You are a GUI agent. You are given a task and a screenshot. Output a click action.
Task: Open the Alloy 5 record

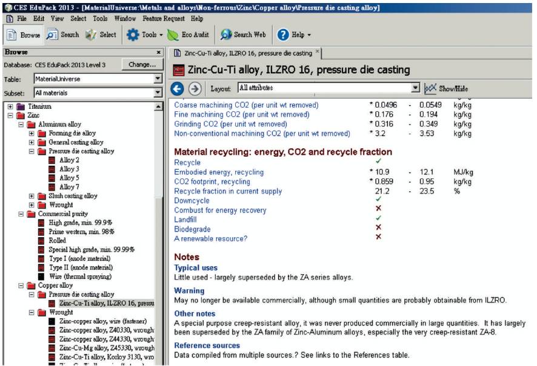point(69,178)
